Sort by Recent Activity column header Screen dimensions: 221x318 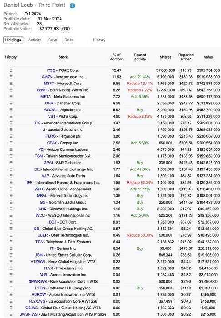pos(140,57)
